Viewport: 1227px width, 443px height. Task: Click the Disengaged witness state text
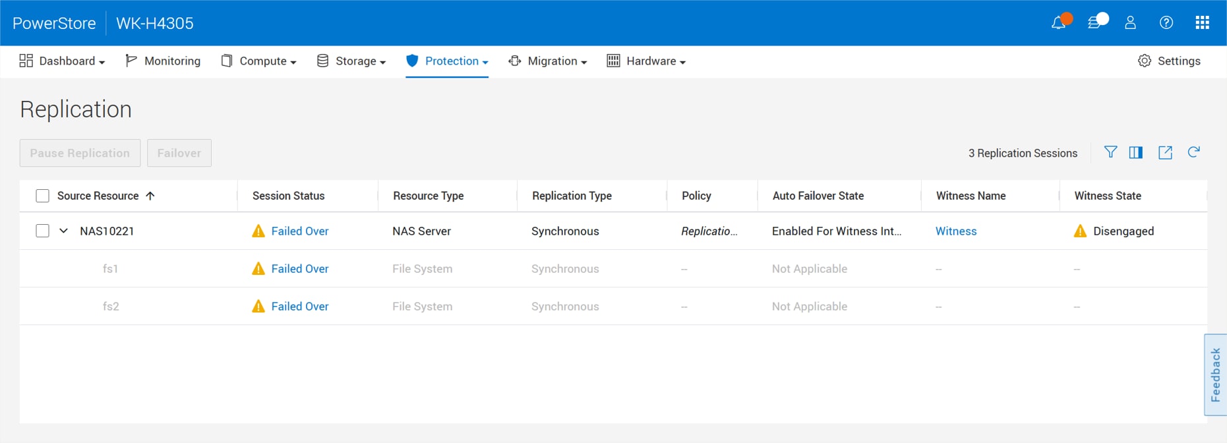[x=1123, y=231]
